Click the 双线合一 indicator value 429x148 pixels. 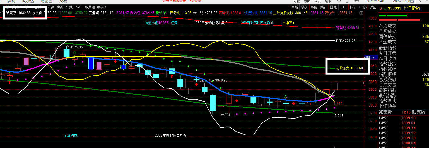click(x=339, y=13)
